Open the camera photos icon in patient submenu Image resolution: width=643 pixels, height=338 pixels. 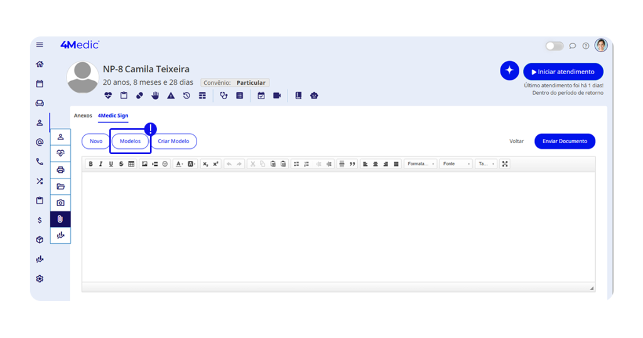click(x=60, y=203)
